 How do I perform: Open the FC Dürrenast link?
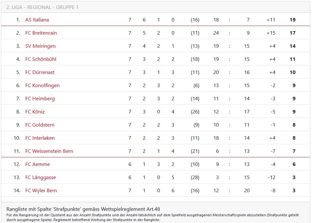pos(40,72)
